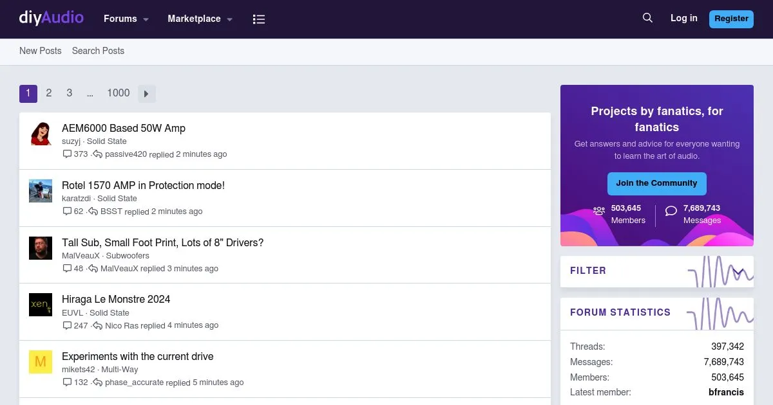The height and width of the screenshot is (405, 773).
Task: Open New Posts tab
Action: click(x=41, y=51)
